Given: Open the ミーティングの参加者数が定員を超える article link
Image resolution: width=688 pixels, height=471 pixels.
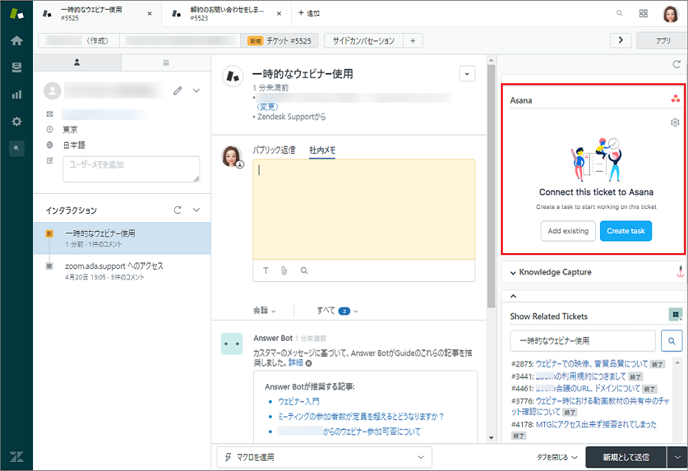Looking at the screenshot, I should tap(361, 416).
